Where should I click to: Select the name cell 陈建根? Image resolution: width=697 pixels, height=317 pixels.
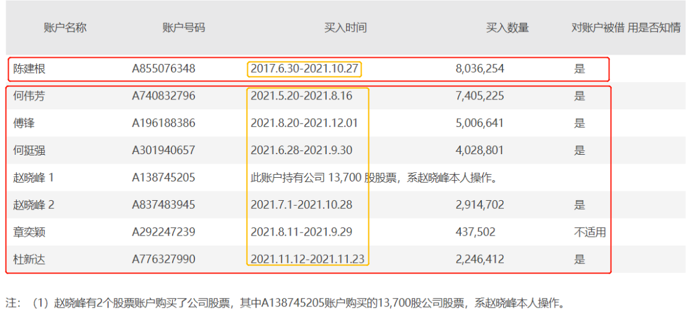point(30,69)
